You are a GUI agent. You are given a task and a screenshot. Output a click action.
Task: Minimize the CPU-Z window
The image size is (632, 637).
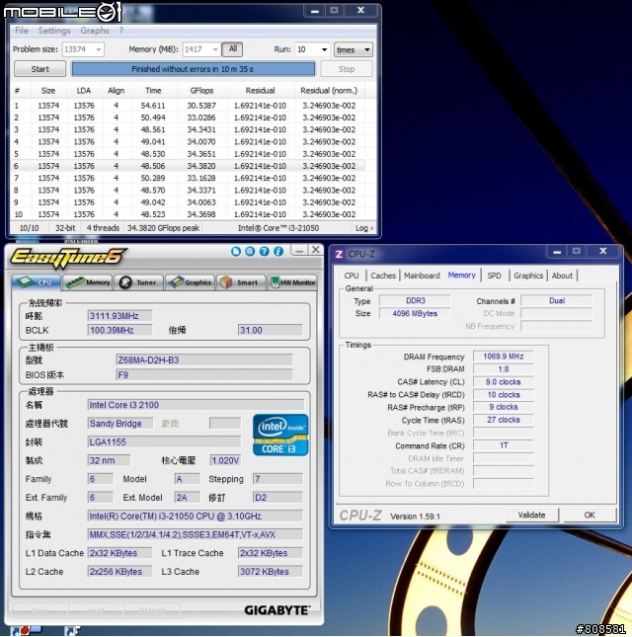click(x=557, y=252)
